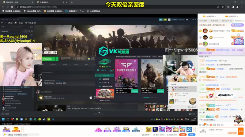This screenshot has height=137, width=245.
Task: Expand arrow at right end of gift bar
Action: (194, 129)
